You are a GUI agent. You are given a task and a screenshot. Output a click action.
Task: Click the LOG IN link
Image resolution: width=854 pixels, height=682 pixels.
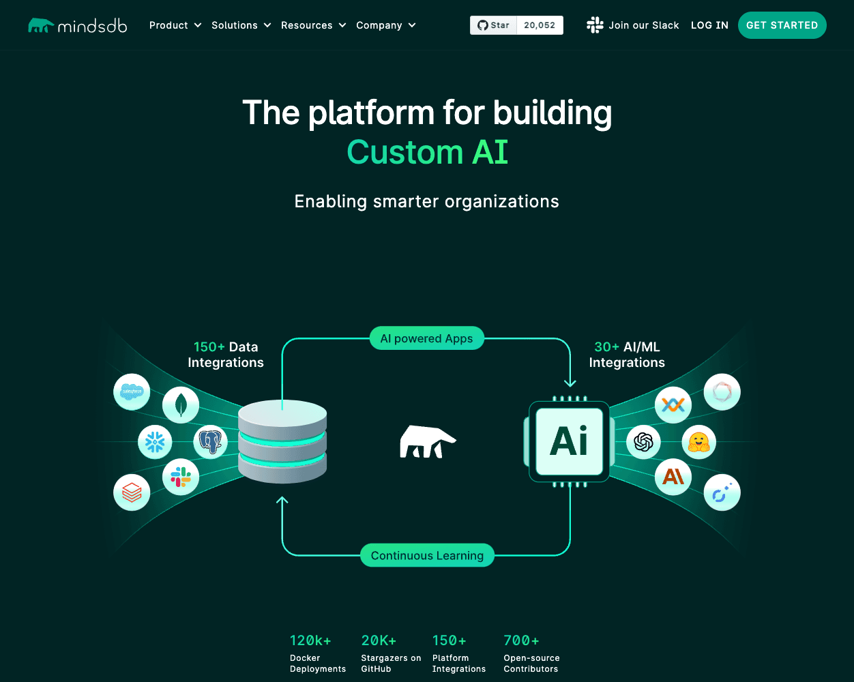pyautogui.click(x=709, y=25)
